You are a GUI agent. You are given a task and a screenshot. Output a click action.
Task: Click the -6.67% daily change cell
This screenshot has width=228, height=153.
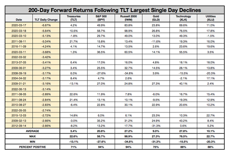click(x=45, y=25)
